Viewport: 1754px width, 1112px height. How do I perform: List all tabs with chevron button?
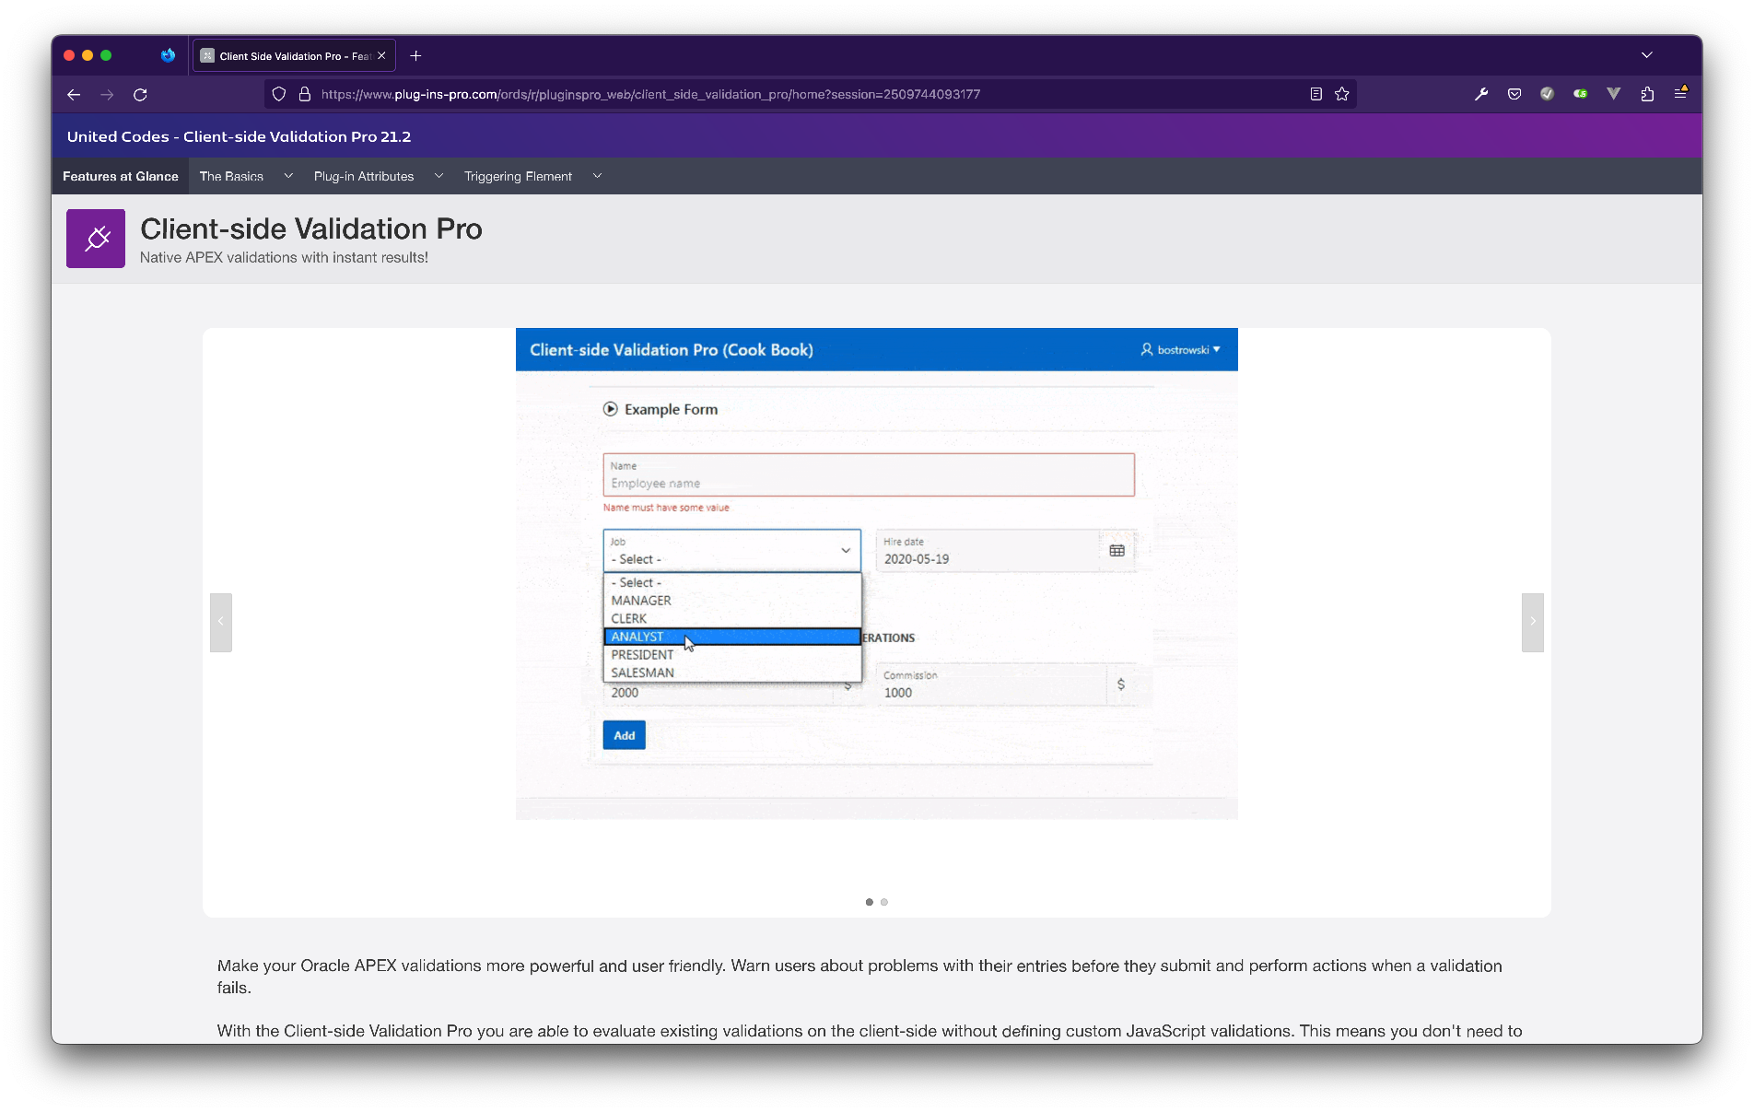[1646, 55]
